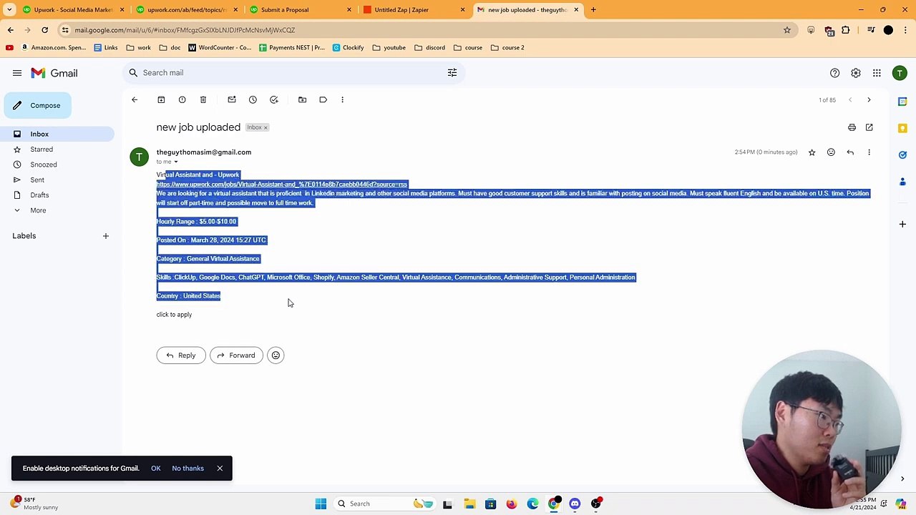Screen dimensions: 916x515
Task: Open Google apps grid
Action: tap(877, 73)
